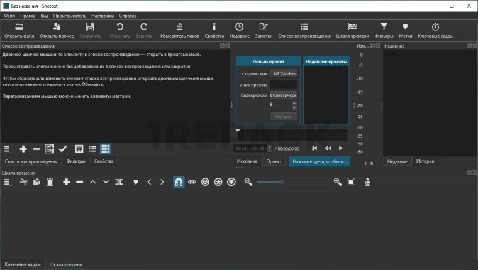Open the Настройки menu
The image size is (478, 270).
103,14
